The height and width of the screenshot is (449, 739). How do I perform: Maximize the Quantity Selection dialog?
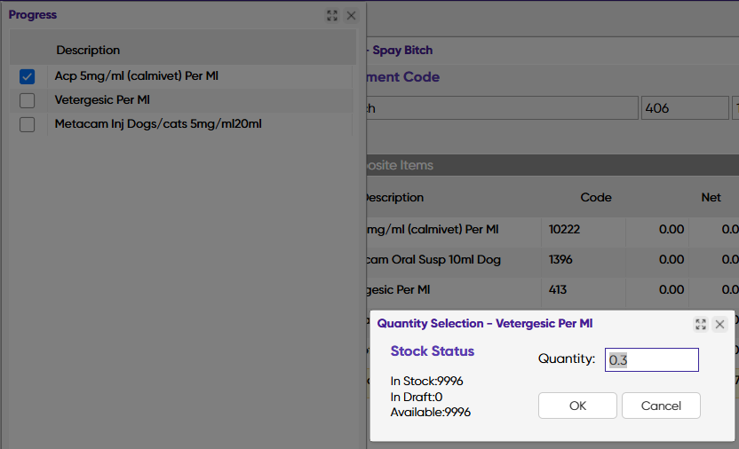701,324
